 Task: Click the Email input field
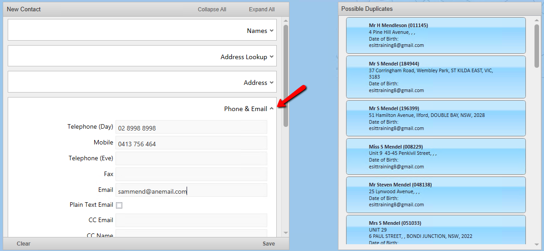191,191
